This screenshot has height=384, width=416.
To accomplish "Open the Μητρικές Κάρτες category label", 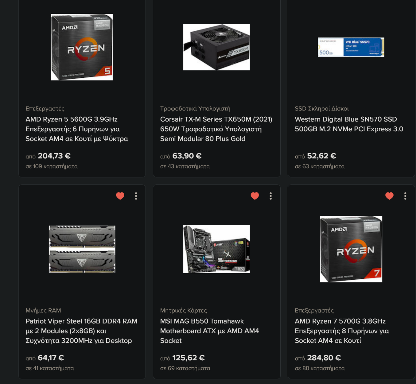I will (x=183, y=310).
